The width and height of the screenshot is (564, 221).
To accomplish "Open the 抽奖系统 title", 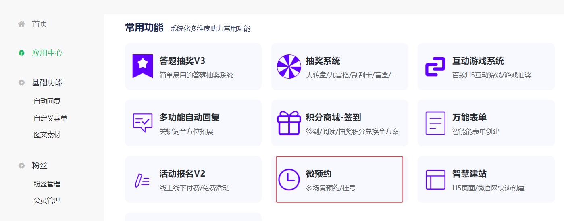I will (x=323, y=61).
